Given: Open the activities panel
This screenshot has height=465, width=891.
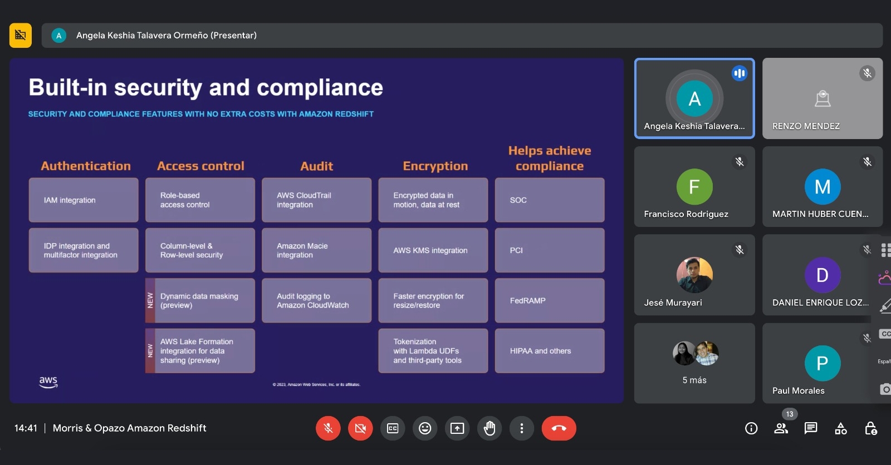Looking at the screenshot, I should [841, 428].
